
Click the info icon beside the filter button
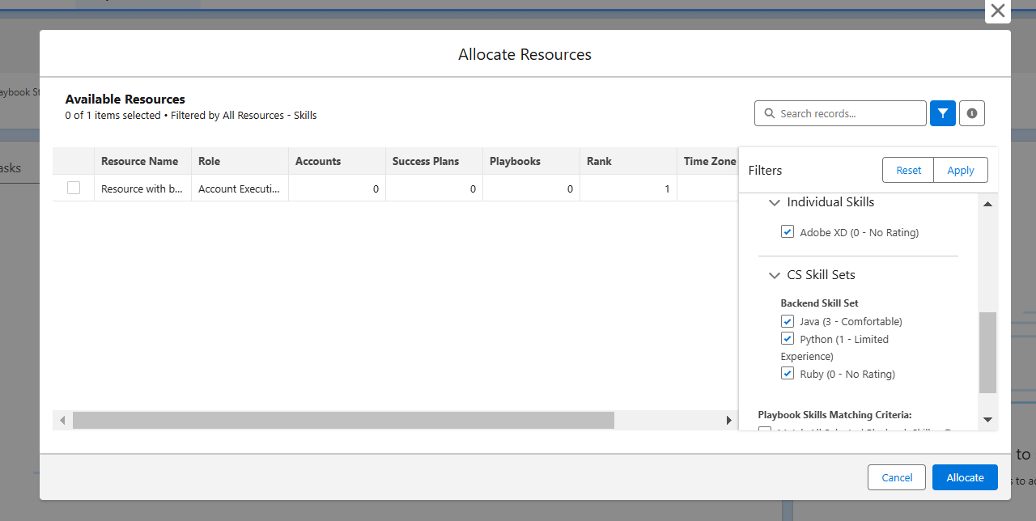click(x=971, y=113)
